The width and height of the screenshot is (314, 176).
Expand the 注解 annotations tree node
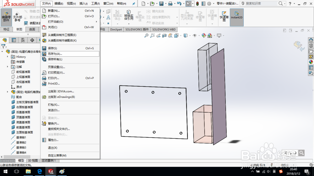coord(8,67)
